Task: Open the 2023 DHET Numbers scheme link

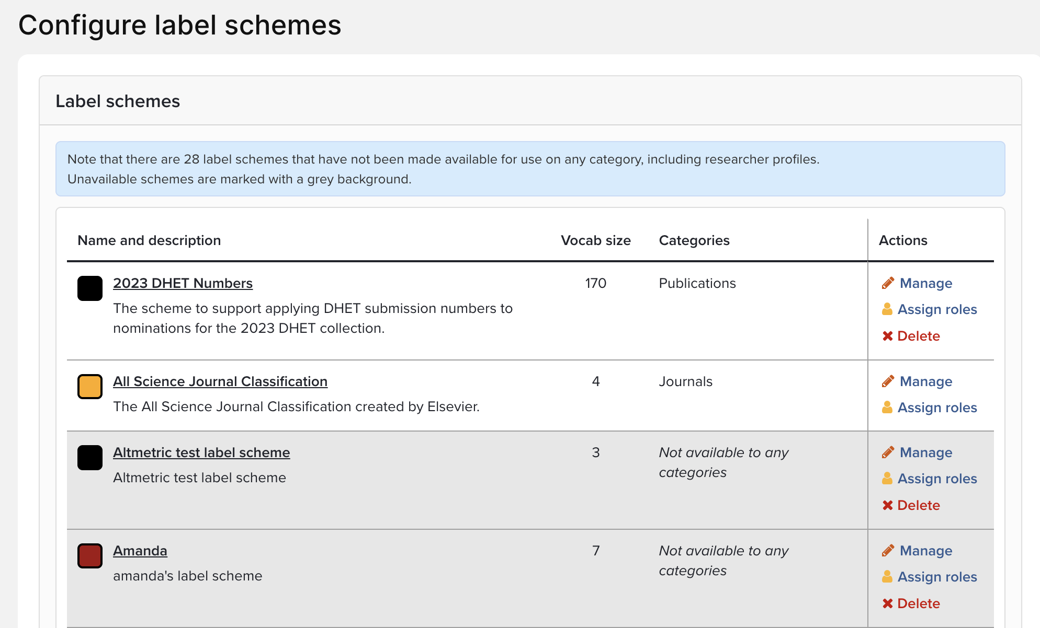Action: 183,283
